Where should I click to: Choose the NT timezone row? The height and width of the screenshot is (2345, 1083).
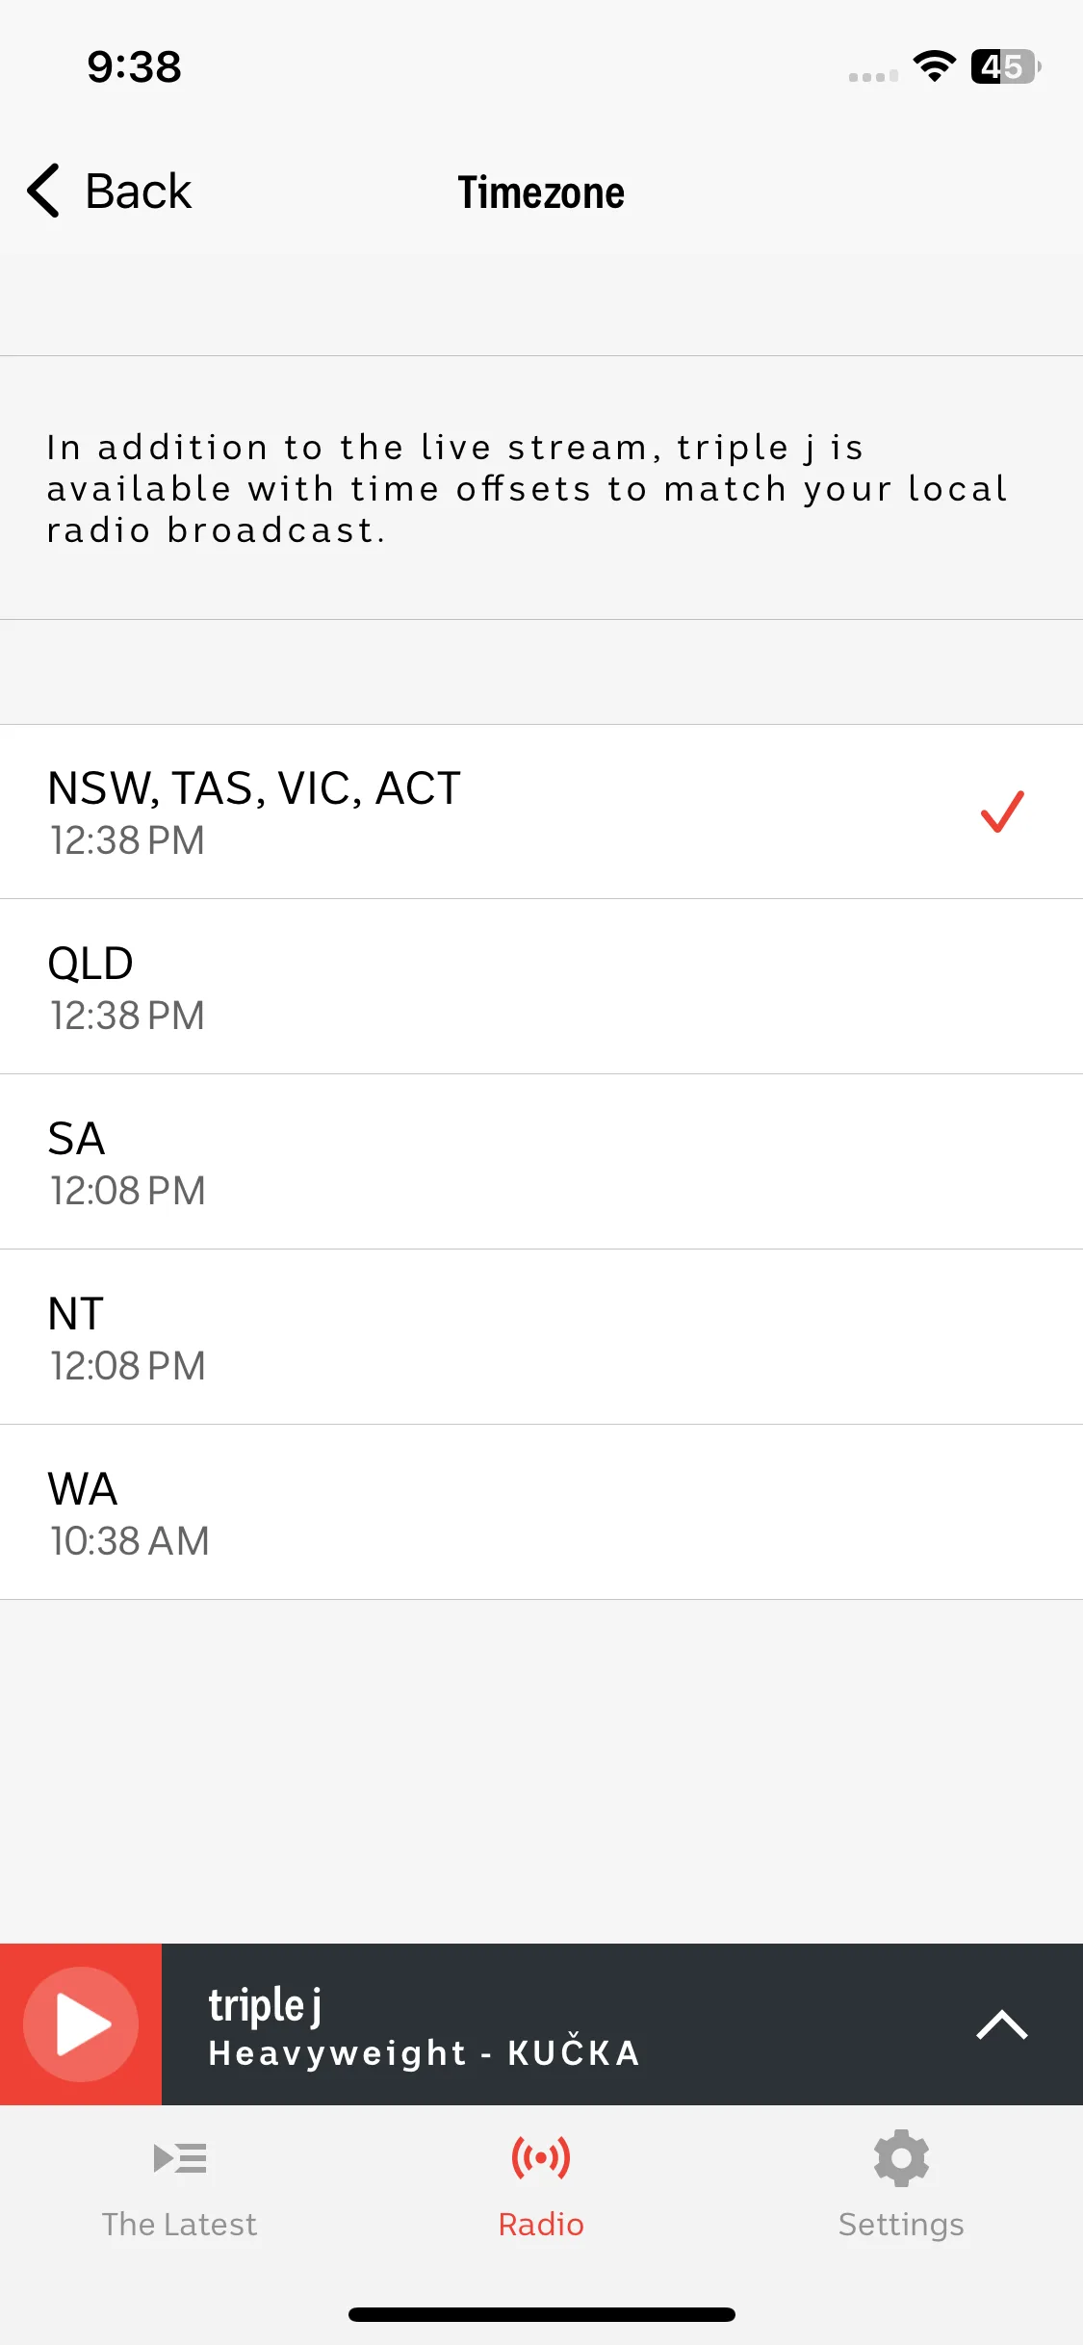click(541, 1337)
